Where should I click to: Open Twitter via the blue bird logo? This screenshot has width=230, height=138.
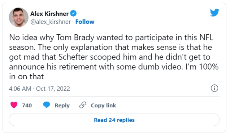pos(214,13)
